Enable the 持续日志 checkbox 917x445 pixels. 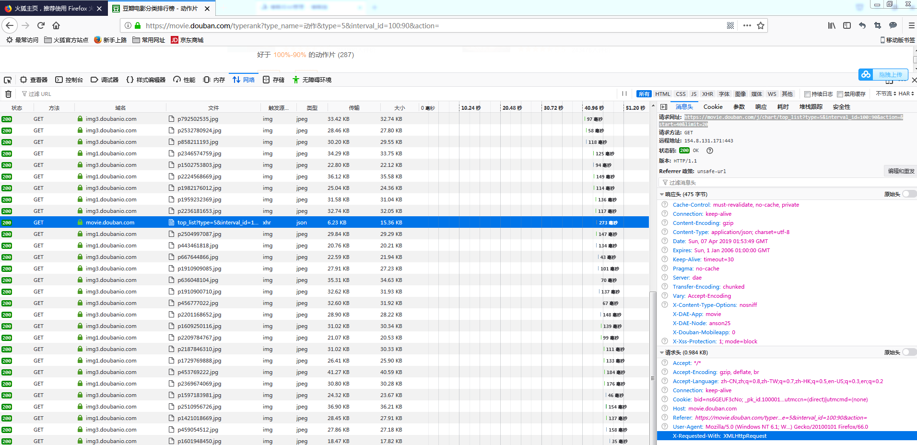[x=807, y=94]
